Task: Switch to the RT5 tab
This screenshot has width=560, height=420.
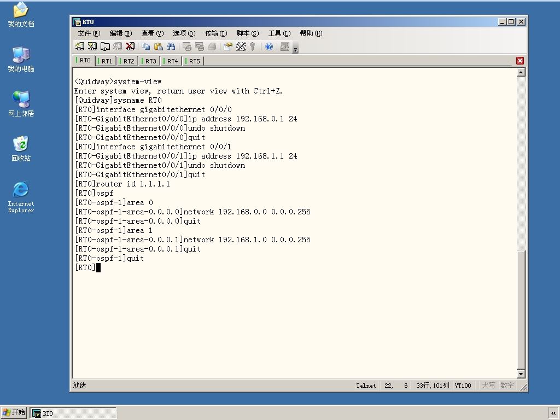Action: 194,61
